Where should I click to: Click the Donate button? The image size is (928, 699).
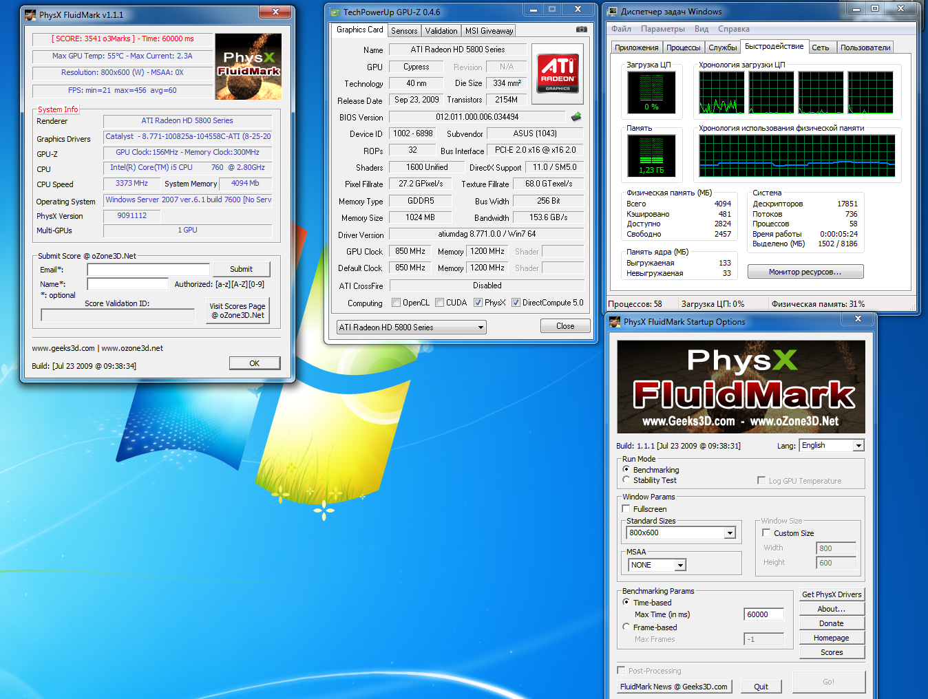click(832, 623)
